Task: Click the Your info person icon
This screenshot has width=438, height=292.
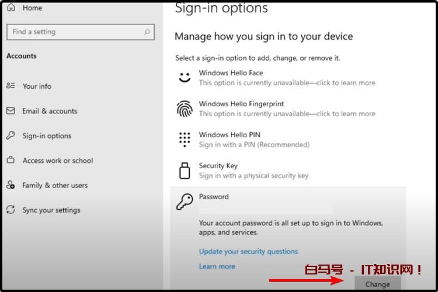Action: coord(11,86)
